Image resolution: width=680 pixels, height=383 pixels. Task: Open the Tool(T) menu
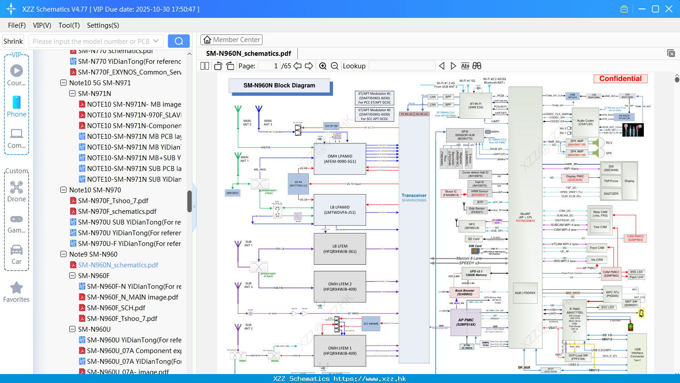pyautogui.click(x=69, y=25)
